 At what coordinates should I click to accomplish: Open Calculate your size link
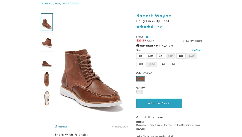[163, 46]
